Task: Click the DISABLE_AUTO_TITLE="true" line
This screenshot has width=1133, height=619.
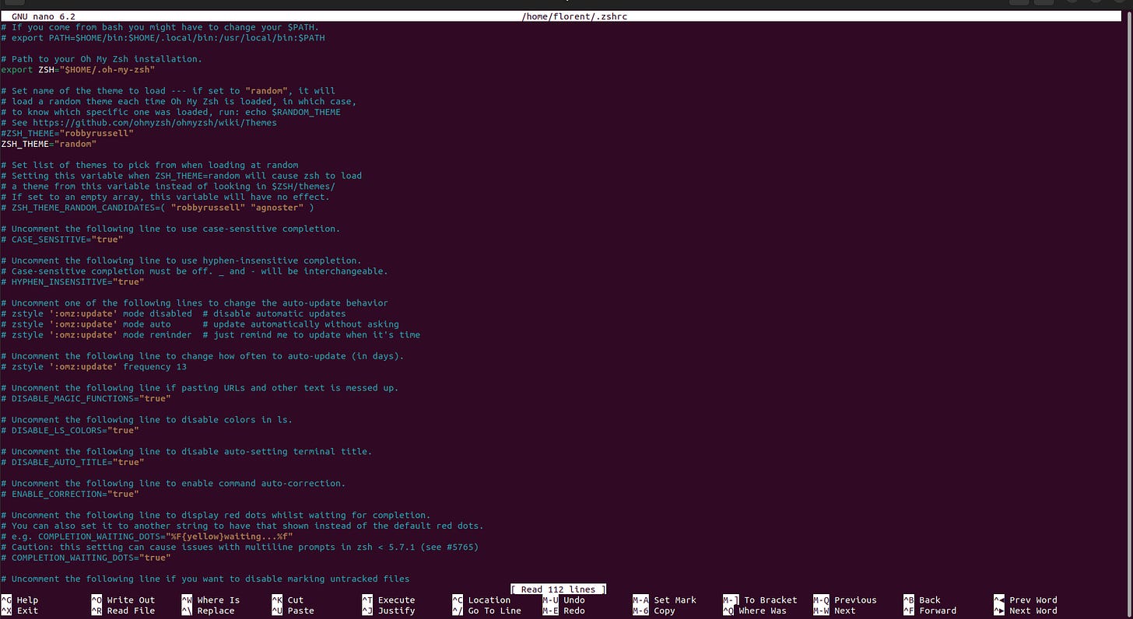Action: (x=73, y=462)
